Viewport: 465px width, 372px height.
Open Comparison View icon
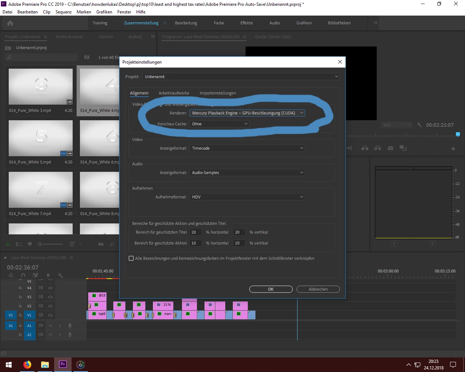(403, 148)
